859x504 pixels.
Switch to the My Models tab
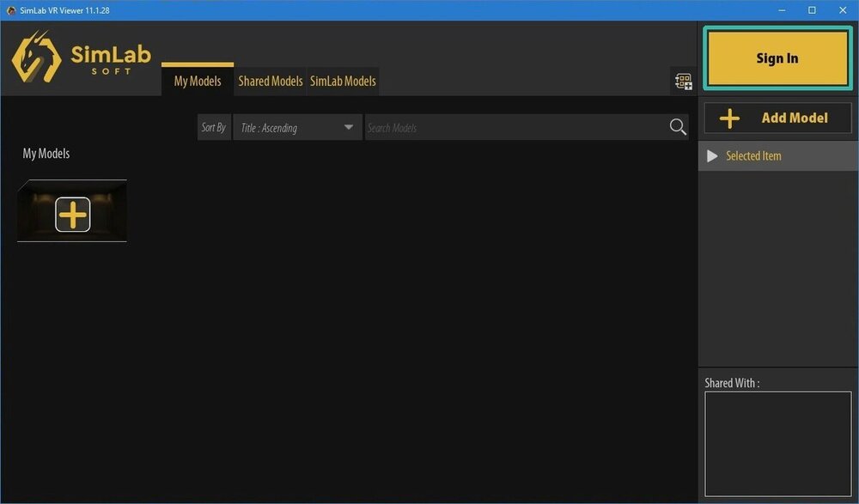[x=198, y=82]
